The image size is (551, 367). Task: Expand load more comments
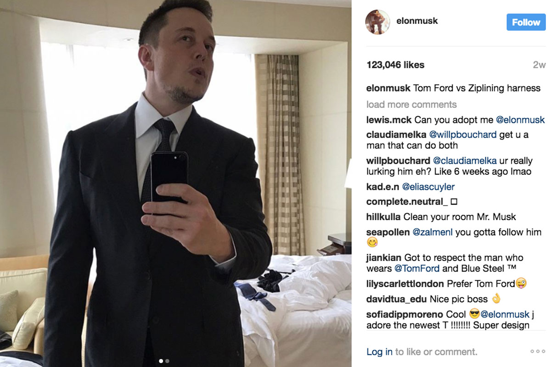click(x=411, y=105)
